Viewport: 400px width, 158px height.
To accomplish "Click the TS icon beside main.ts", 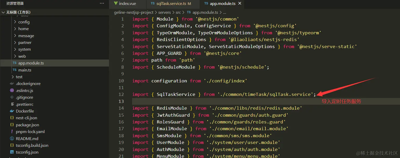I will pyautogui.click(x=15, y=70).
